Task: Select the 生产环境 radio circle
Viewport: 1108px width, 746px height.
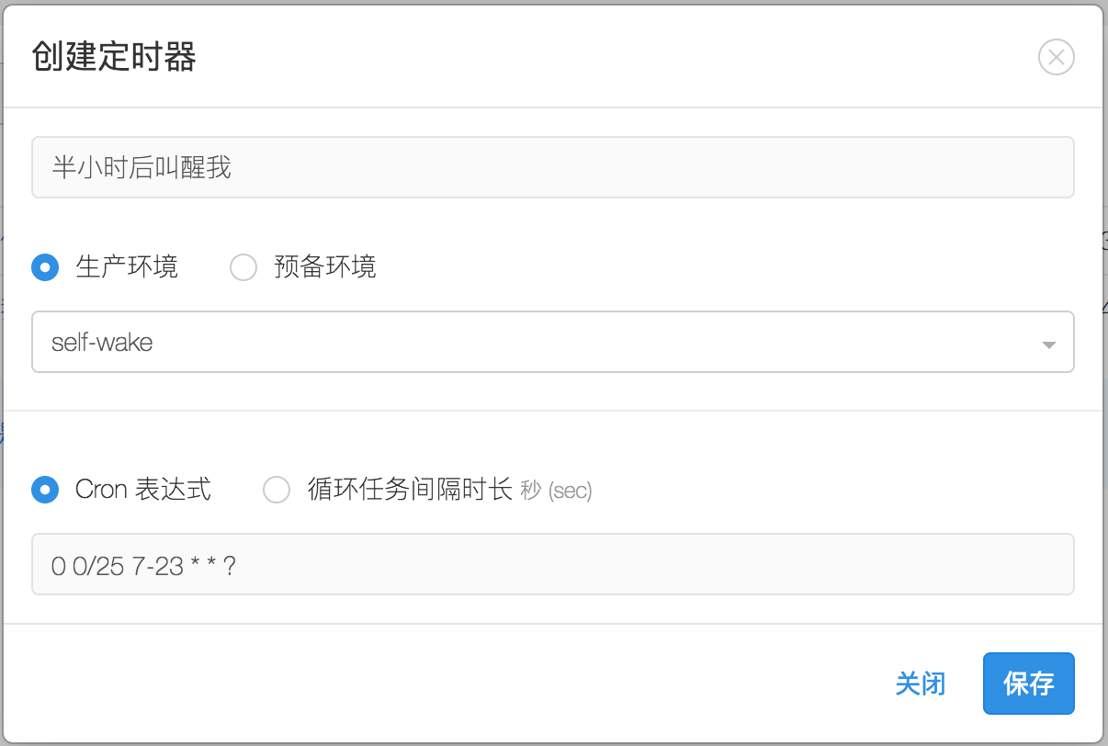Action: point(45,267)
